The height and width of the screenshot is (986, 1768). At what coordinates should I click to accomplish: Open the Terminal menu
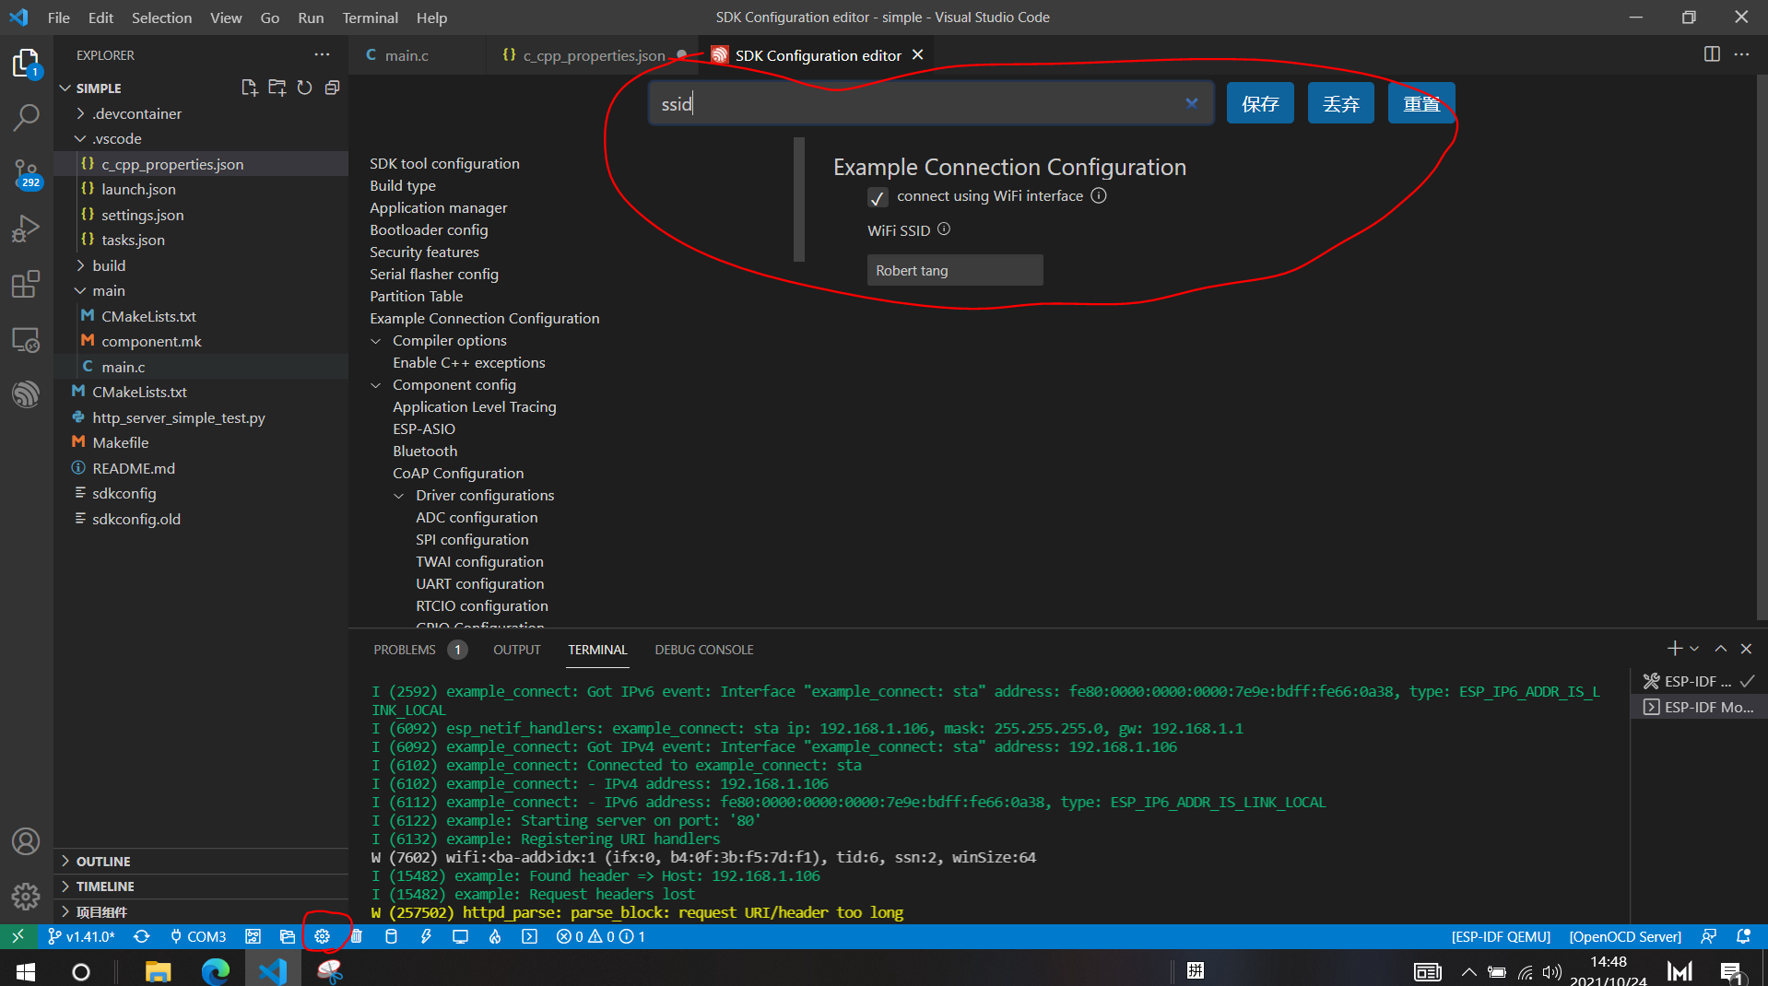point(370,18)
